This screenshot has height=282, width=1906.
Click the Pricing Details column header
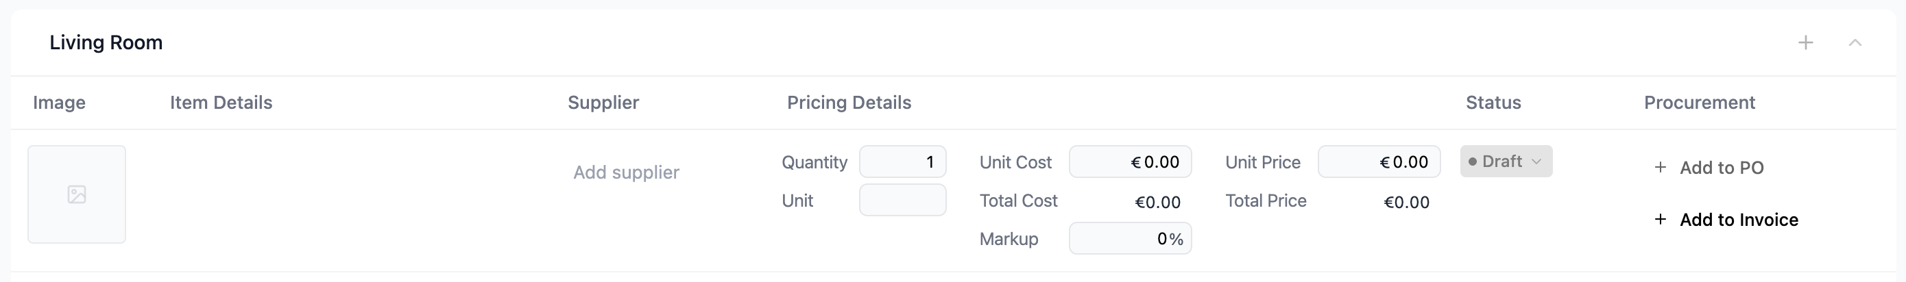click(849, 103)
